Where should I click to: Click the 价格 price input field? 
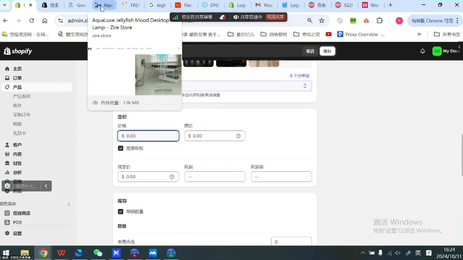[x=148, y=136]
